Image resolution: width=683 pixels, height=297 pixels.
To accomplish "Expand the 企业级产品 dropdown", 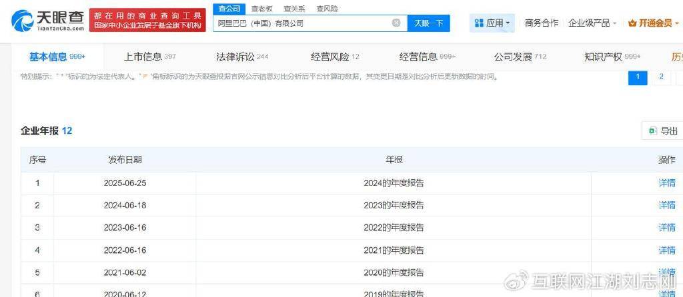I will tap(592, 23).
